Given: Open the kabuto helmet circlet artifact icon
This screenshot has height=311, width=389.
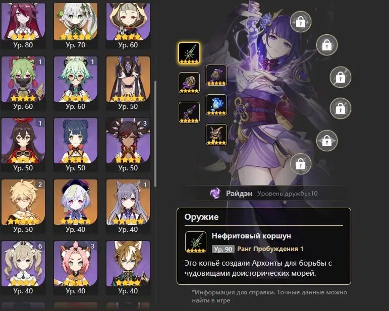Looking at the screenshot, I should tap(216, 135).
